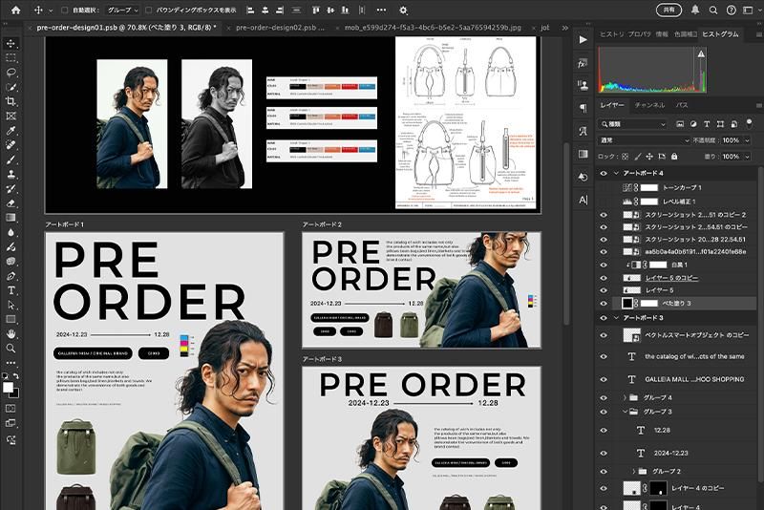Choose the Horizontal Type tool

(x=11, y=289)
